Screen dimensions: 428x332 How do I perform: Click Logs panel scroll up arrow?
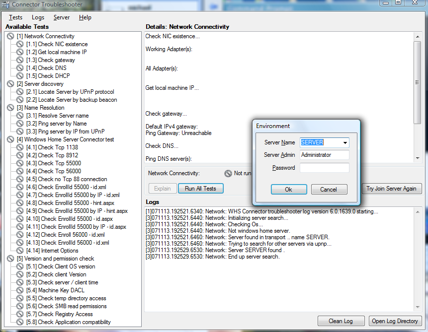(x=418, y=212)
